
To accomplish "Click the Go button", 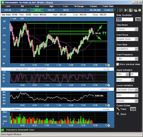I will (x=138, y=19).
